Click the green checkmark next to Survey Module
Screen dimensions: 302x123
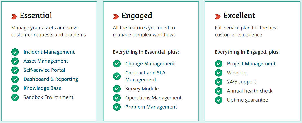[117, 89]
